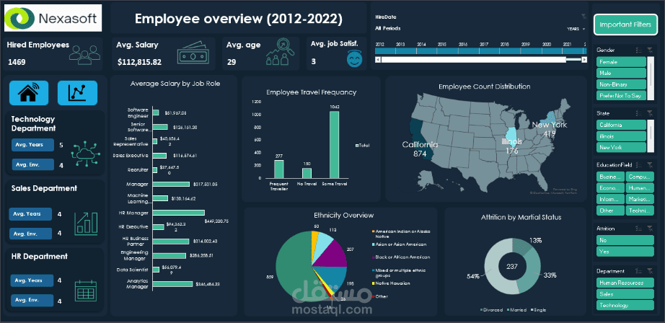The height and width of the screenshot is (323, 665).
Task: Select 2015 on the HireDate timeline
Action: [x=447, y=50]
